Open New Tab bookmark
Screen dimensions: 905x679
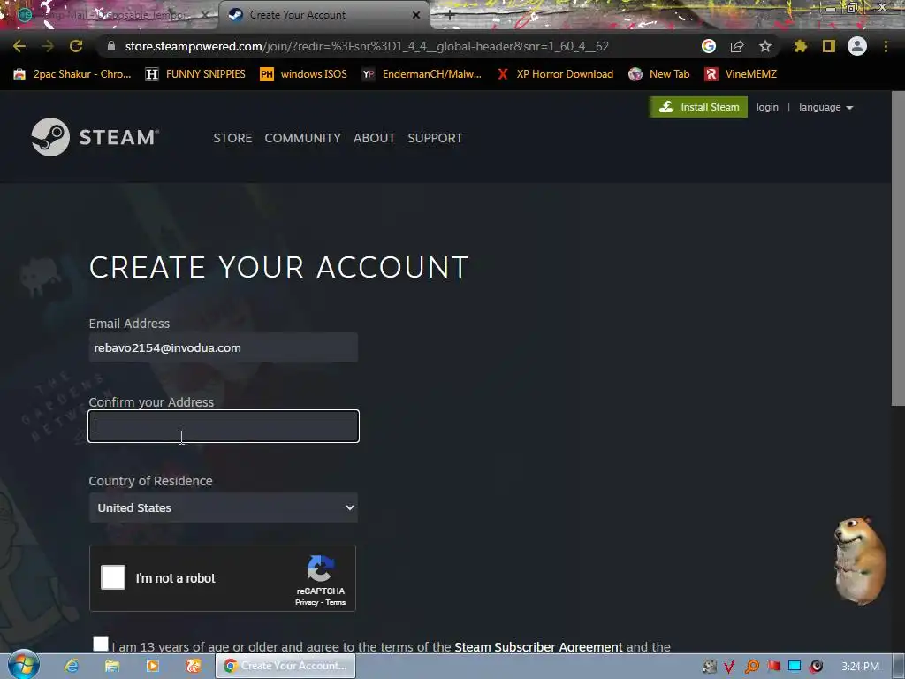[x=659, y=74]
